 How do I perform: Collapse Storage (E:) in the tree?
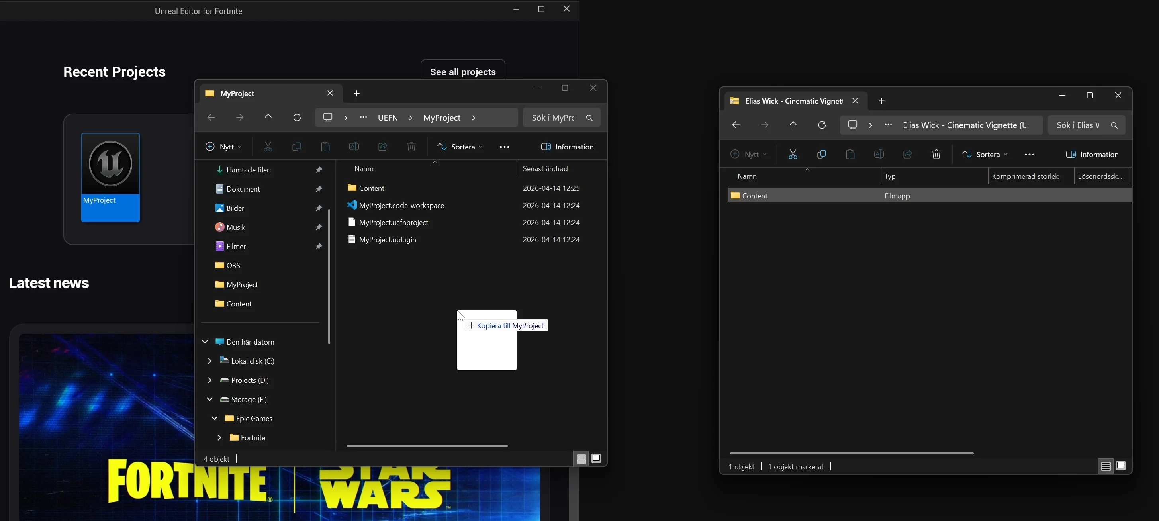tap(209, 399)
